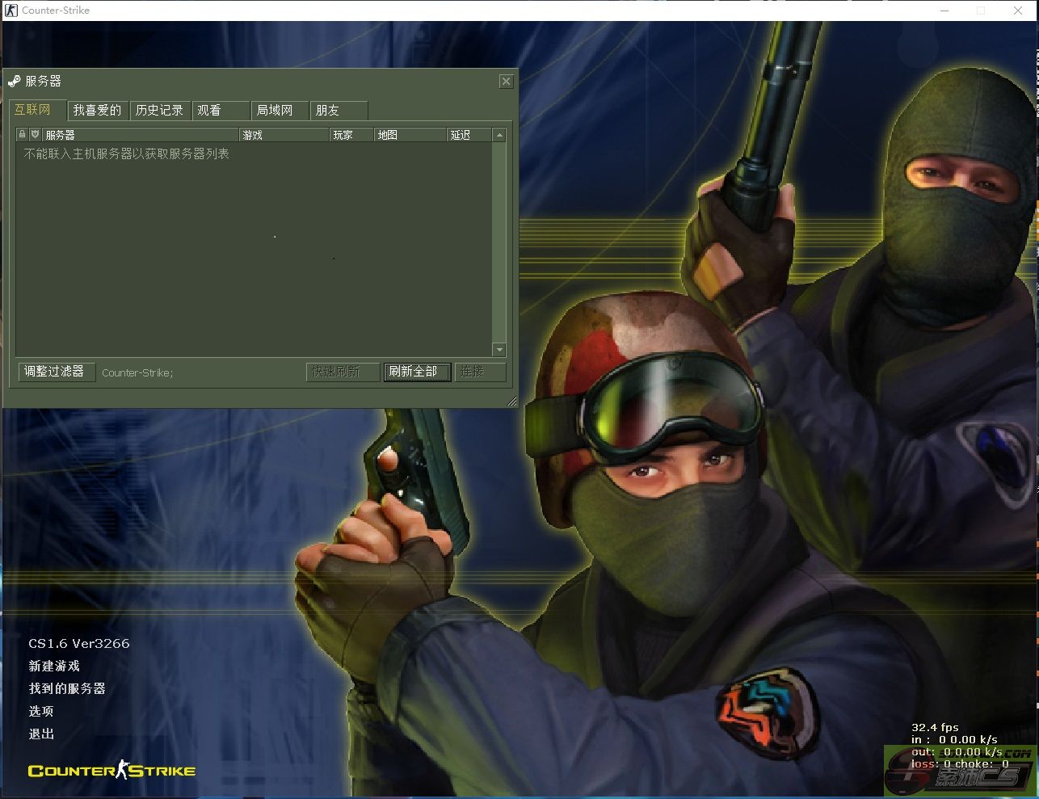Image resolution: width=1039 pixels, height=799 pixels.
Task: Sort by password lock column icon
Action: click(23, 135)
